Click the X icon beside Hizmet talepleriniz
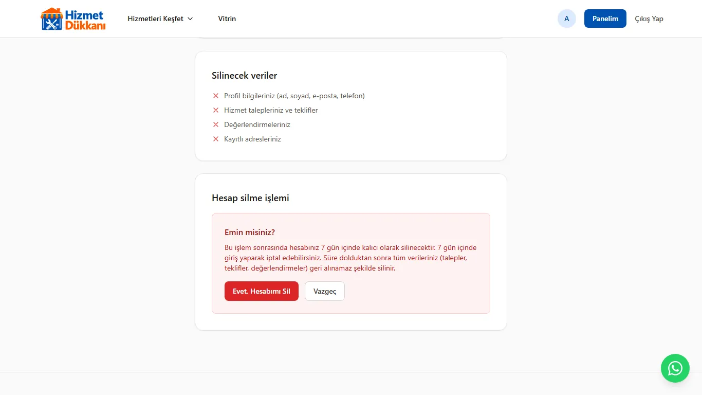The image size is (702, 395). (x=216, y=110)
